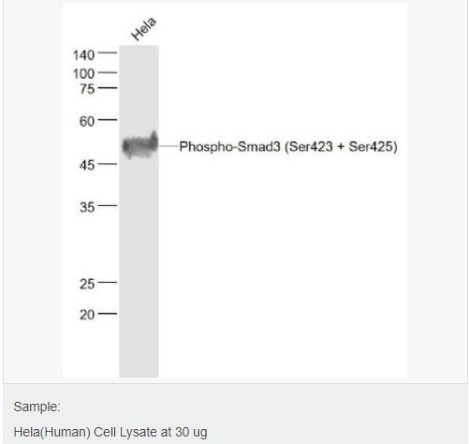Click the gray blot lane below 20 marker

coord(139,347)
